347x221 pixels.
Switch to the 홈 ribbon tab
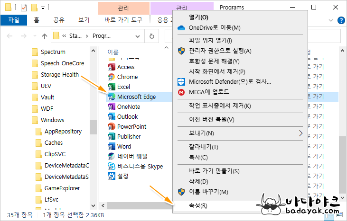tap(37, 20)
